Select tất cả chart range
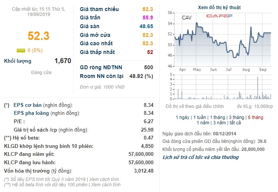 pos(235,123)
